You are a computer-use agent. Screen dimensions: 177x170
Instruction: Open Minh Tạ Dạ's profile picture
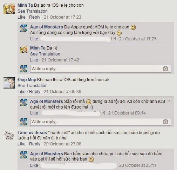coord(9,9)
